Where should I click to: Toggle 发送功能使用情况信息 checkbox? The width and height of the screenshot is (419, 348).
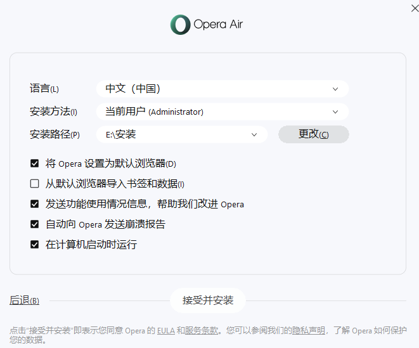point(34,204)
